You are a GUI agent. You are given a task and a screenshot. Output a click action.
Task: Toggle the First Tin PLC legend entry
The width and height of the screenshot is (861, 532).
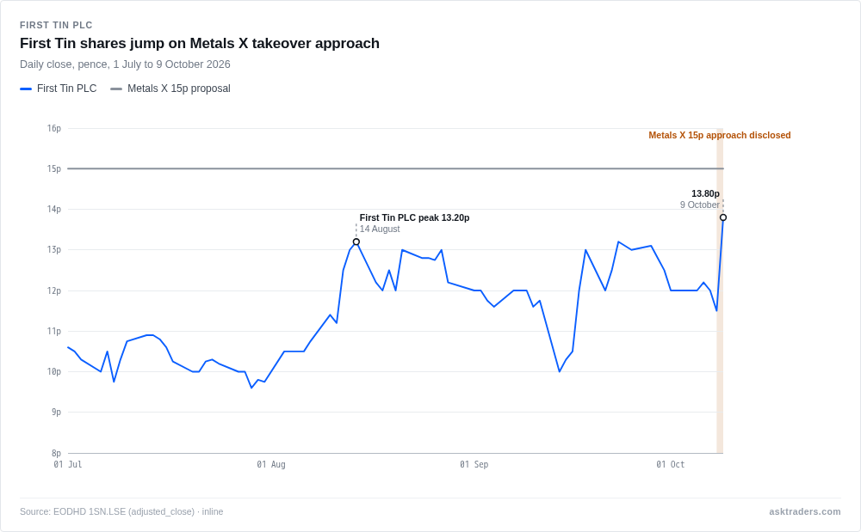59,89
